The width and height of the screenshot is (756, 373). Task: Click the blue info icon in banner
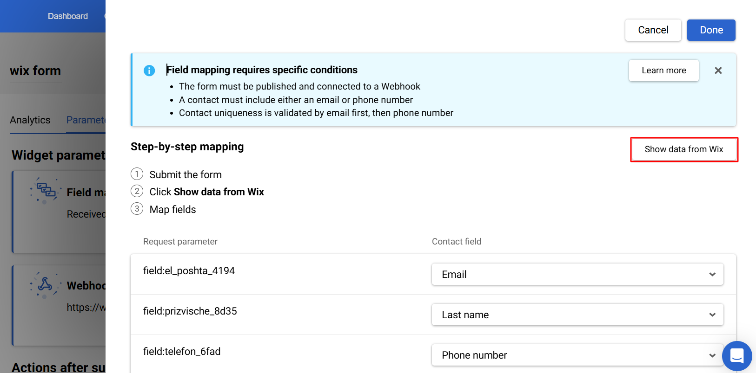149,71
